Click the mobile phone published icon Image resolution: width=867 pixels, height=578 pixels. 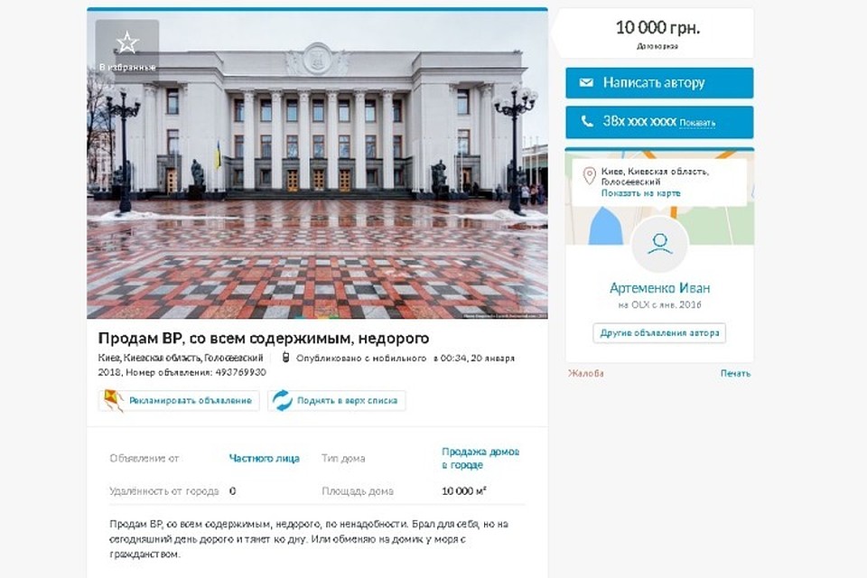tap(286, 358)
